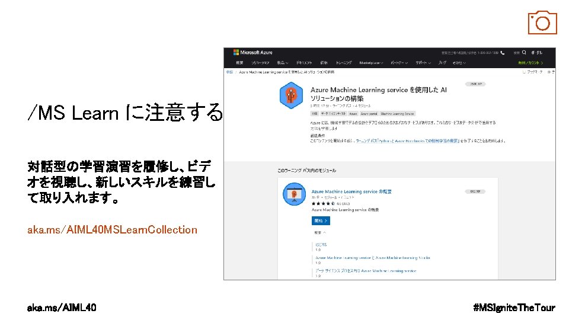
Task: Click '/MS Learn に注意する' slide title
Action: [125, 112]
